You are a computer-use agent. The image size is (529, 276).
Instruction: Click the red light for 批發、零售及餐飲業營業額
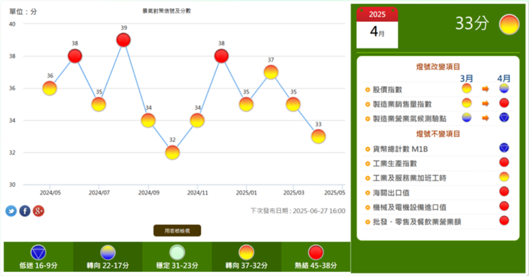click(x=504, y=221)
